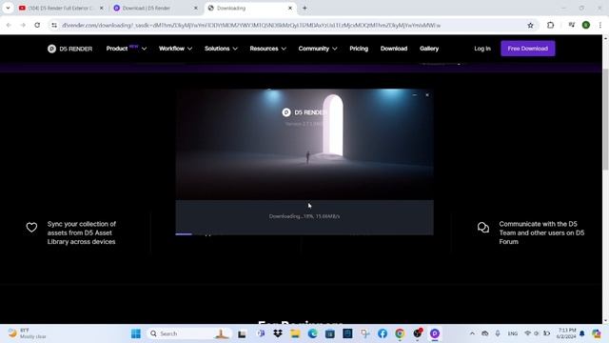Viewport: 609px width, 343px height.
Task: Open the notifications bell in system tray
Action: (581, 333)
